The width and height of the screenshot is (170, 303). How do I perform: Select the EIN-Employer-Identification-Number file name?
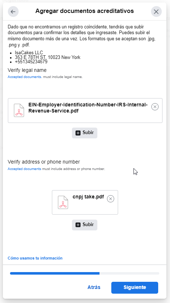point(88,108)
